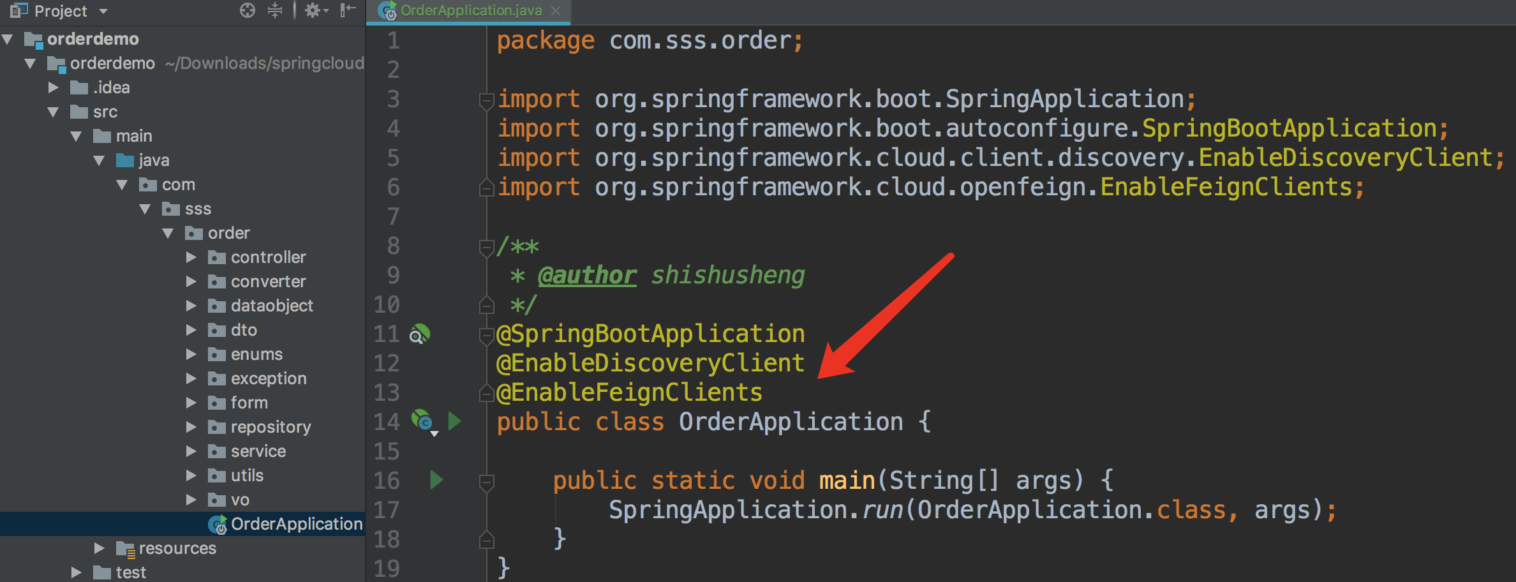Click the SpringApplication import on line 3

846,100
